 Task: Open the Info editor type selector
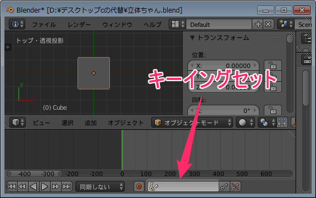coord(18,24)
